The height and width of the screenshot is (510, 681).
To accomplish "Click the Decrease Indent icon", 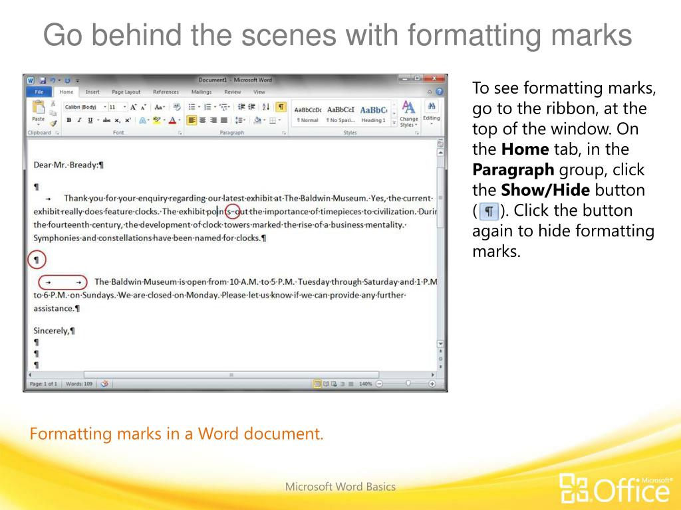I will point(241,107).
